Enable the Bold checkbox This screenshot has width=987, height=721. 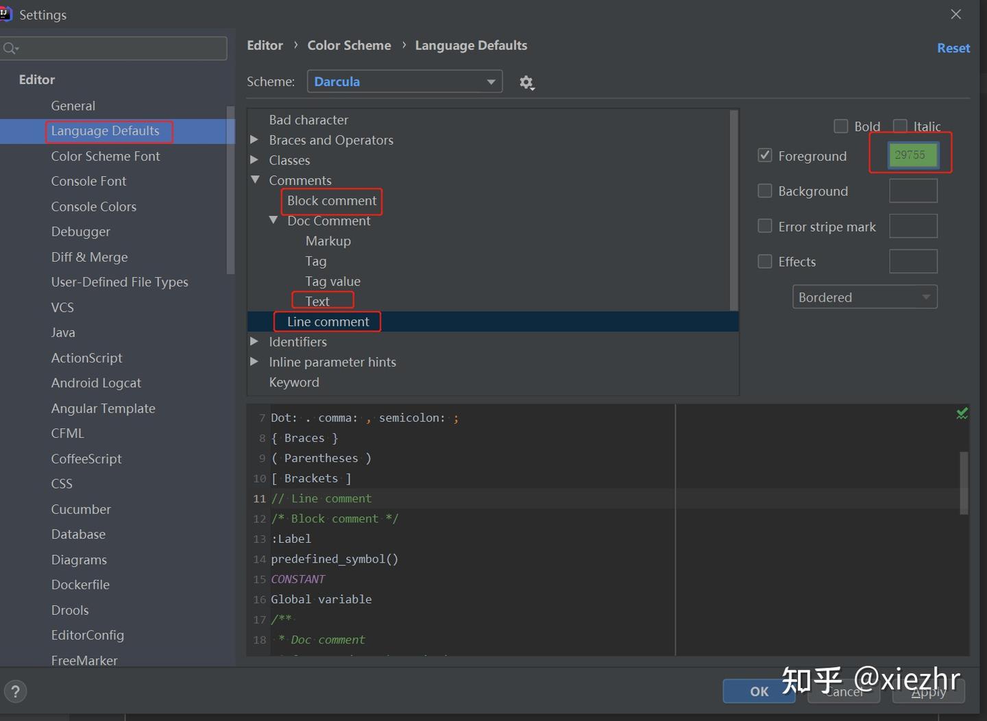point(841,126)
